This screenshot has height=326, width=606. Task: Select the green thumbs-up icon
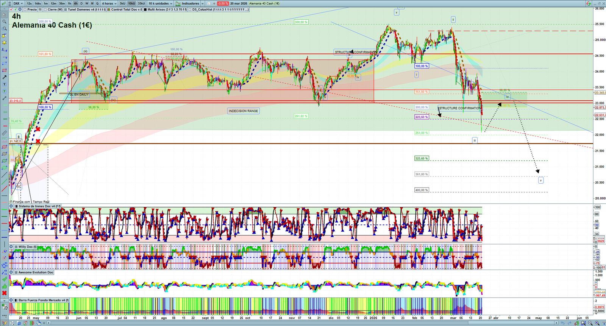pos(4,286)
